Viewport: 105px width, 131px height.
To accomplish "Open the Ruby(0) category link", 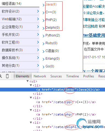I will coord(51,43).
